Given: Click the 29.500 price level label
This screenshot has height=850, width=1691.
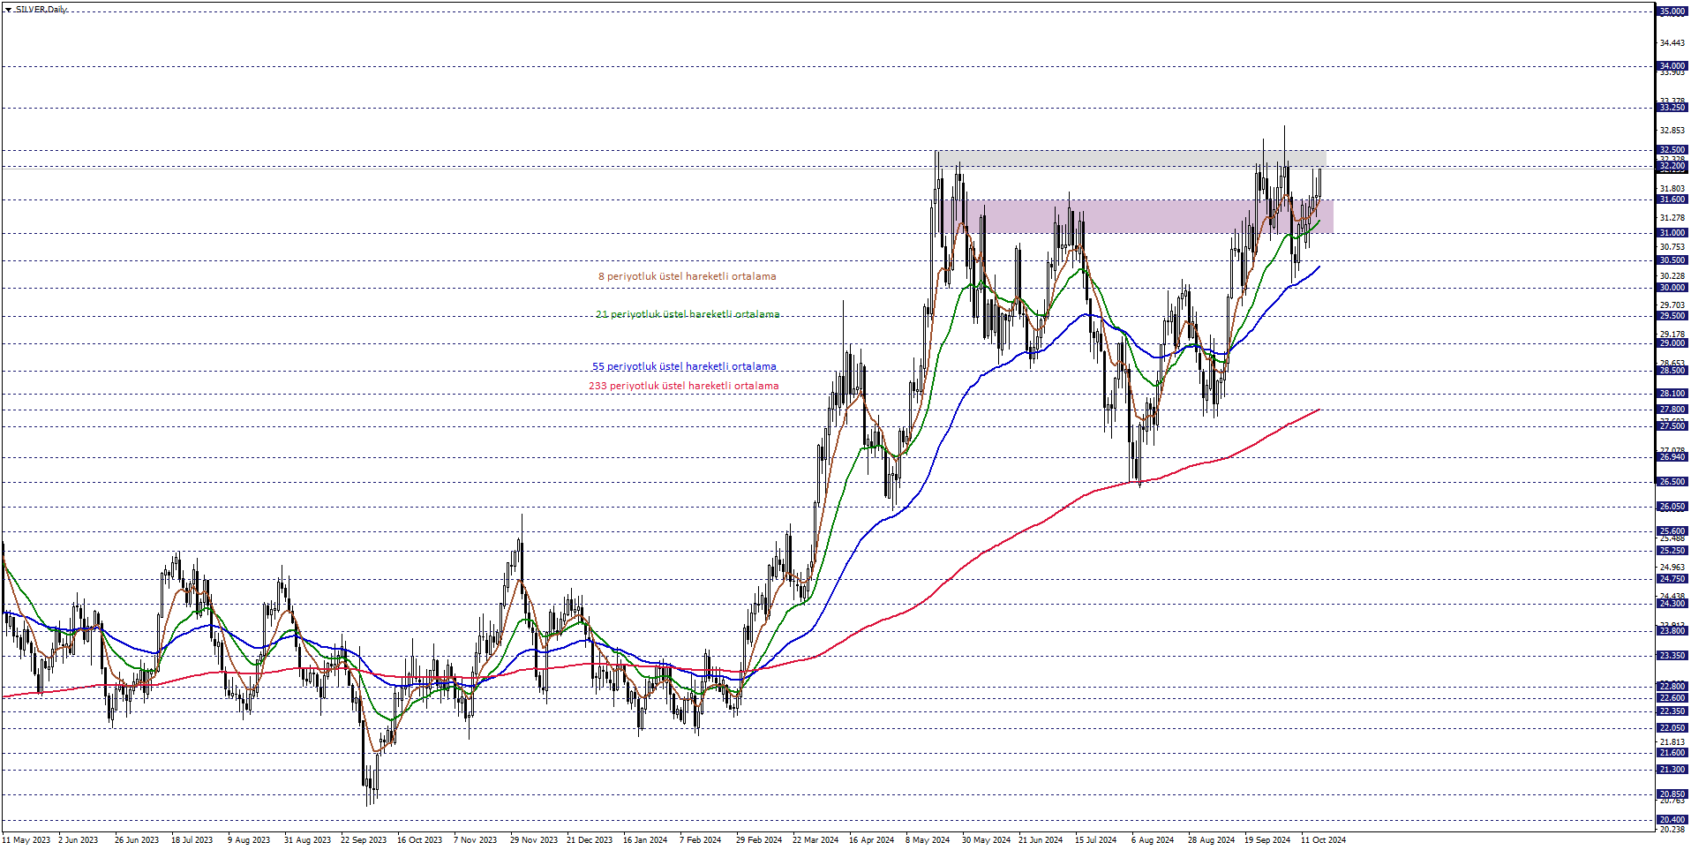Looking at the screenshot, I should click(x=1672, y=316).
